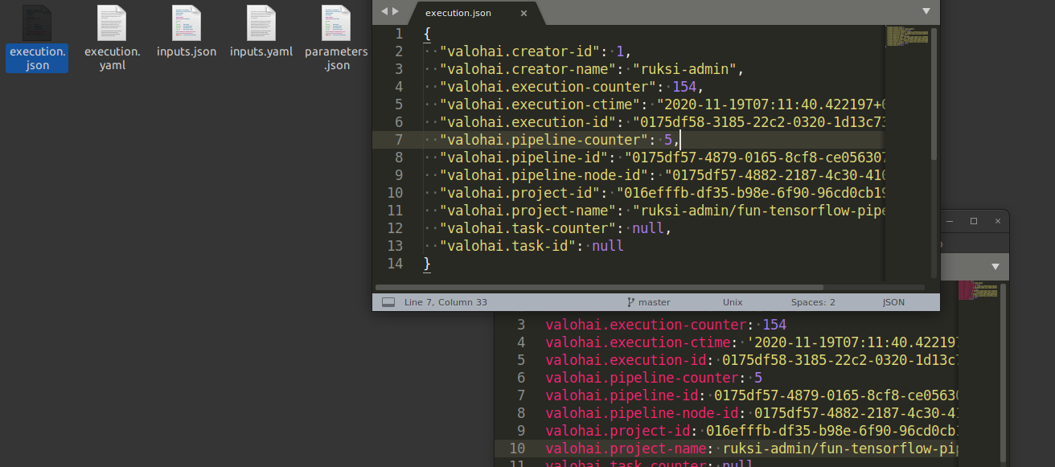Click valohai.project-name in the YAML window
The width and height of the screenshot is (1055, 467).
coord(626,449)
